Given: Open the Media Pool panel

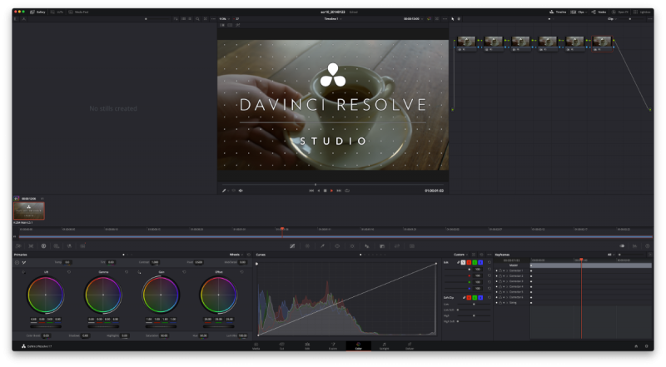Looking at the screenshot, I should coord(79,12).
